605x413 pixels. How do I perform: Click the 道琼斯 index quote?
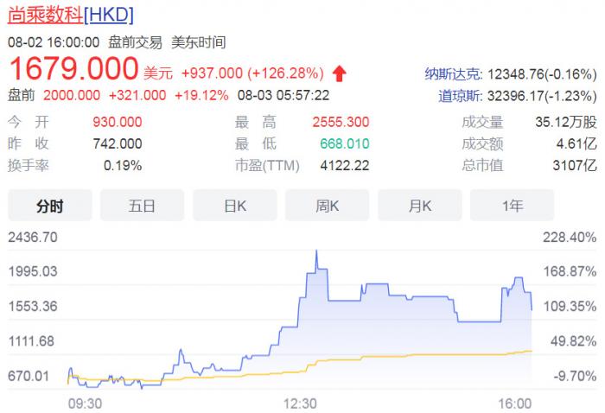(x=517, y=96)
